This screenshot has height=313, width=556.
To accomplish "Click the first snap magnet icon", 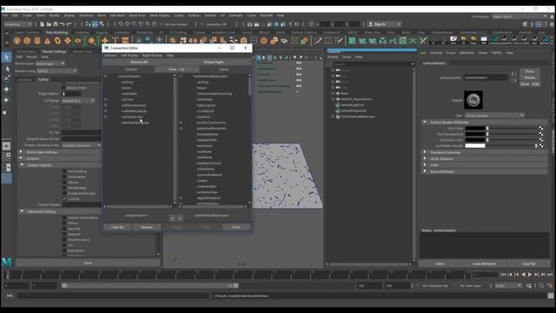I will coord(122,24).
